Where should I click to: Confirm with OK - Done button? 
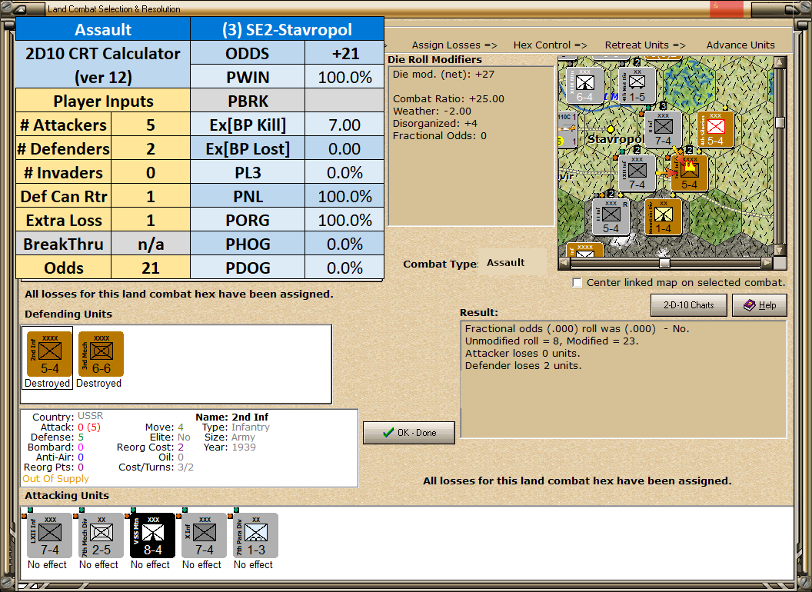pos(409,433)
